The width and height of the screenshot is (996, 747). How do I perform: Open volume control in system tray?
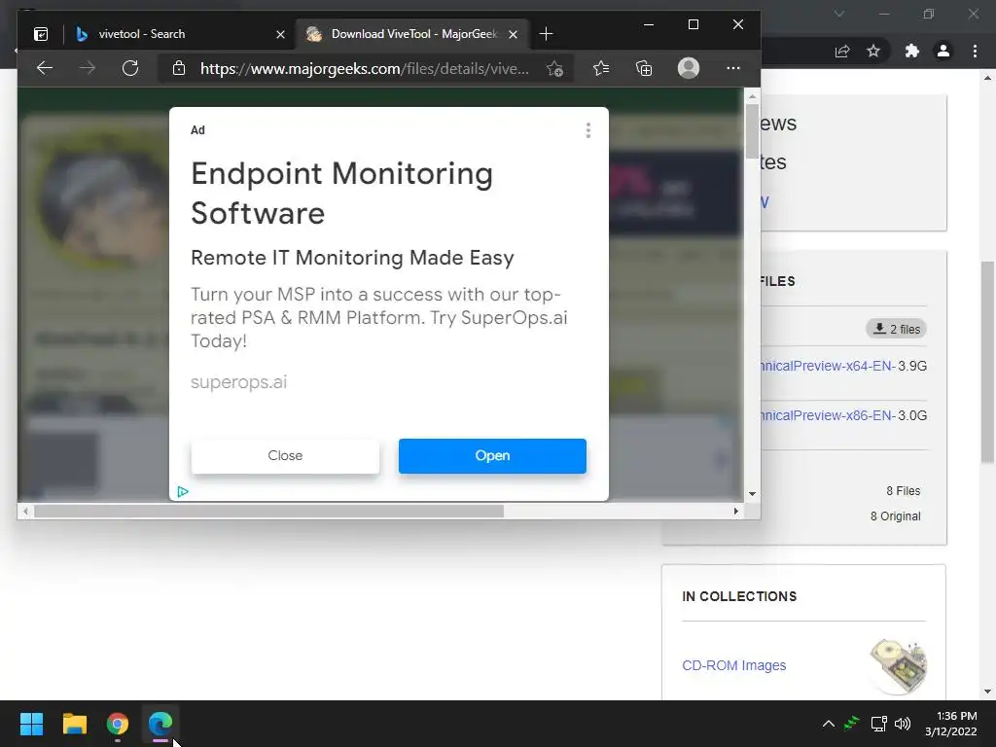pos(902,724)
